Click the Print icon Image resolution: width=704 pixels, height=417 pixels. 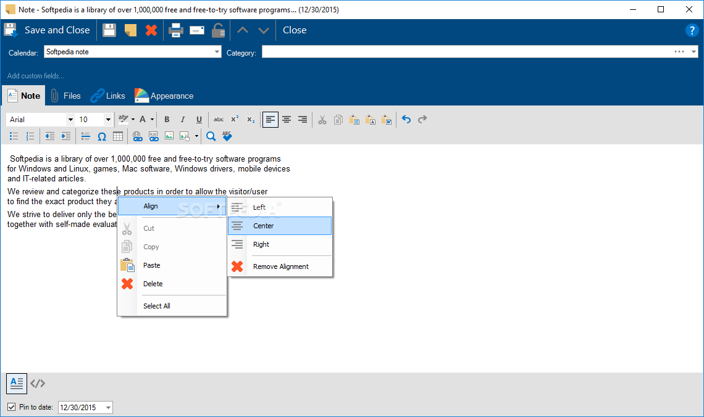tap(175, 30)
